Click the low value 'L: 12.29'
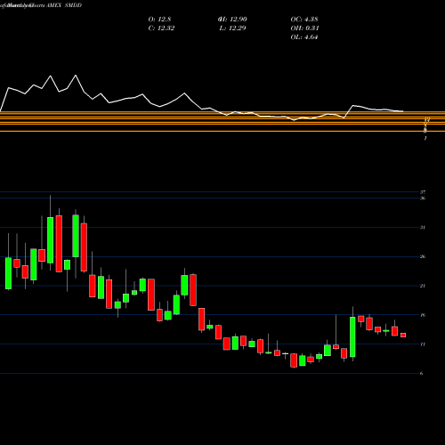This screenshot has width=445, height=445. click(x=232, y=28)
